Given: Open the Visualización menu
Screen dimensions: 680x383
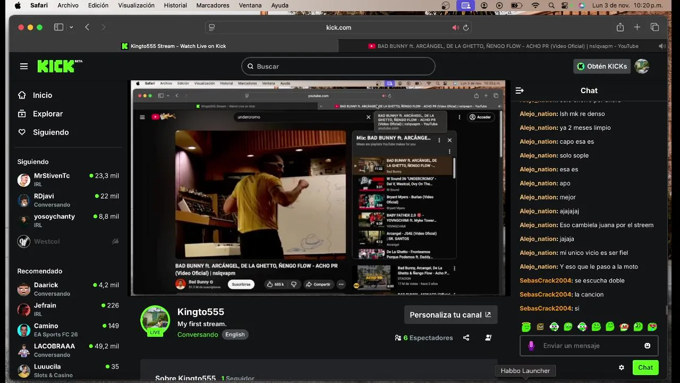Looking at the screenshot, I should point(136,5).
